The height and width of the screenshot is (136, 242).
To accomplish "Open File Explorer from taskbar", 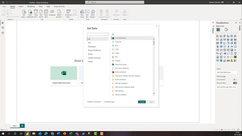I will pyautogui.click(x=34, y=133).
